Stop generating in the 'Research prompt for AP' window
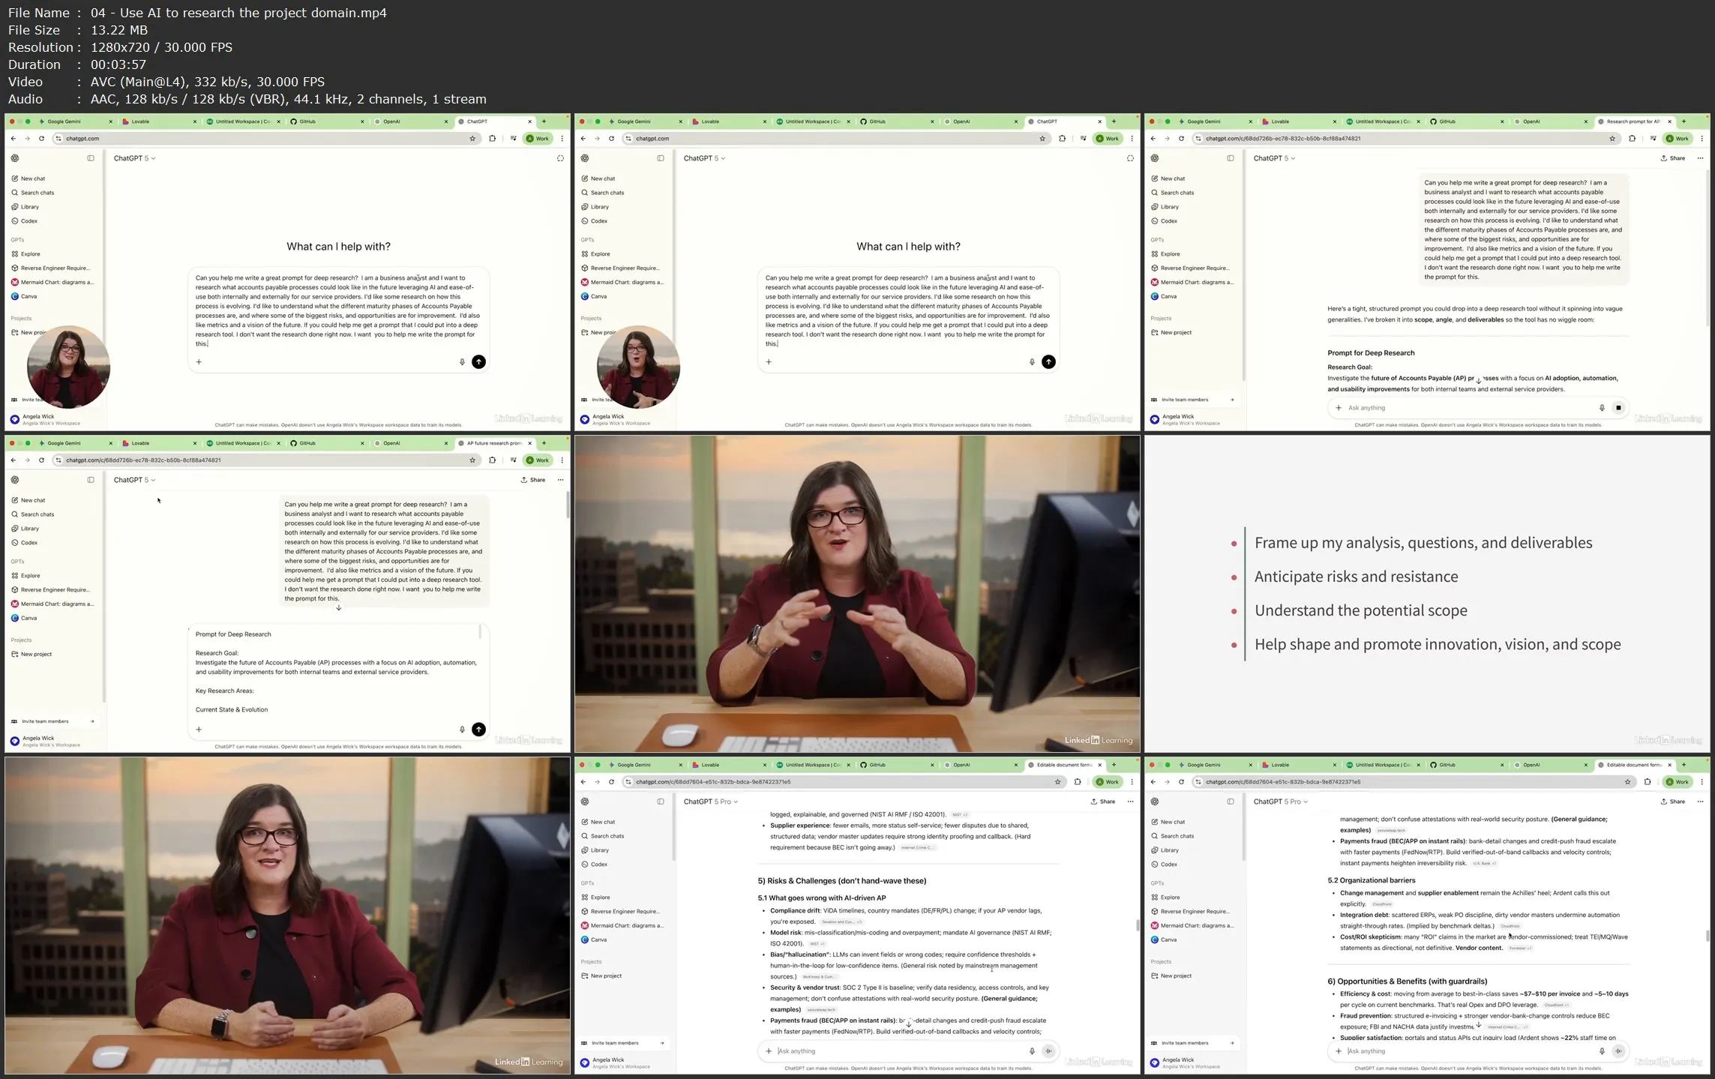 pyautogui.click(x=1618, y=408)
